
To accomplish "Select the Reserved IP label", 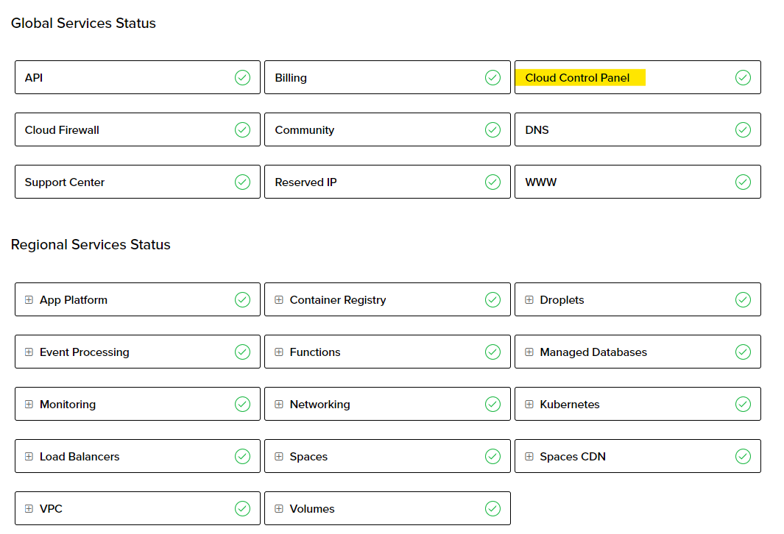I will click(x=306, y=182).
